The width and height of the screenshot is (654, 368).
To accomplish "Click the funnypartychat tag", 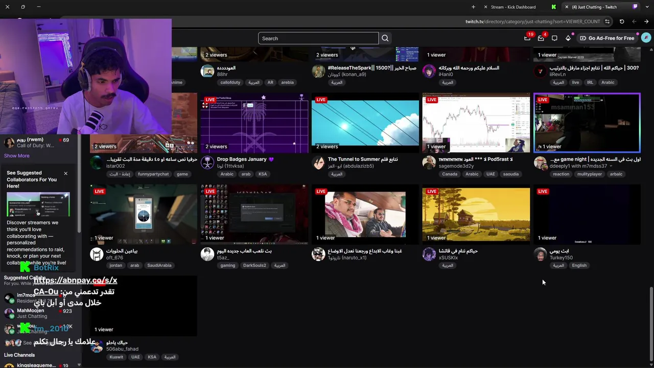I will coord(153,174).
